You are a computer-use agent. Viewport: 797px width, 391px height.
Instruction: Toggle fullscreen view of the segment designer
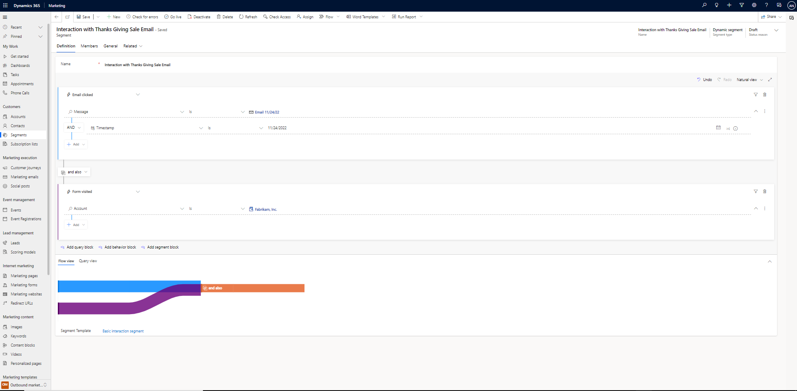coord(770,79)
